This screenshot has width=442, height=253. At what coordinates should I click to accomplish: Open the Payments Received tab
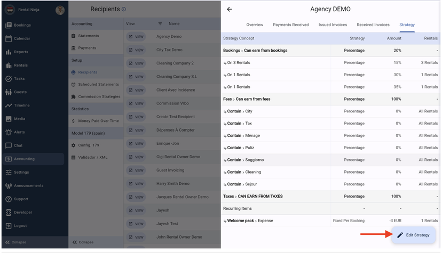coord(290,25)
